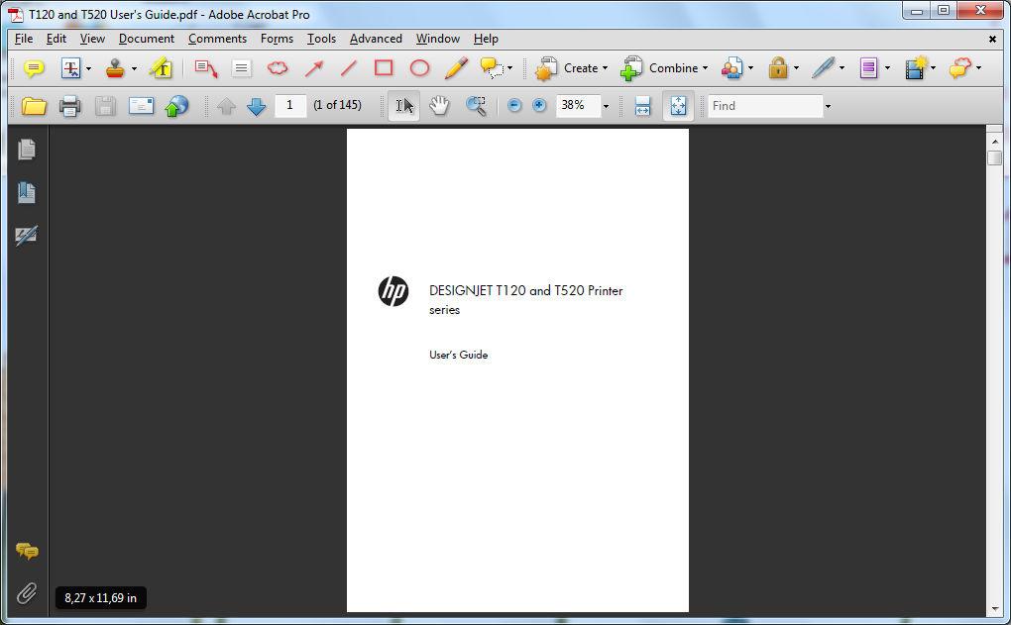Select the Cloud drawing tool
Image resolution: width=1011 pixels, height=625 pixels.
pyautogui.click(x=278, y=68)
